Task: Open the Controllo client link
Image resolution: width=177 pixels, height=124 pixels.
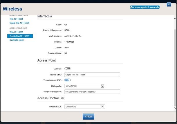Action: [17, 40]
